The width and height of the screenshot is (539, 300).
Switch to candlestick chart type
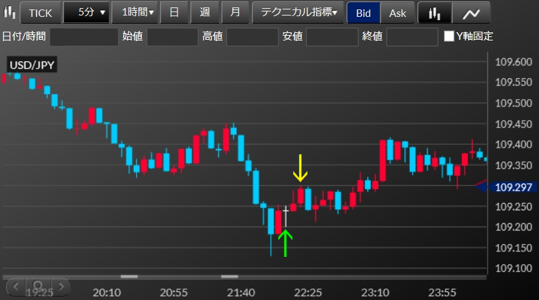pyautogui.click(x=435, y=13)
